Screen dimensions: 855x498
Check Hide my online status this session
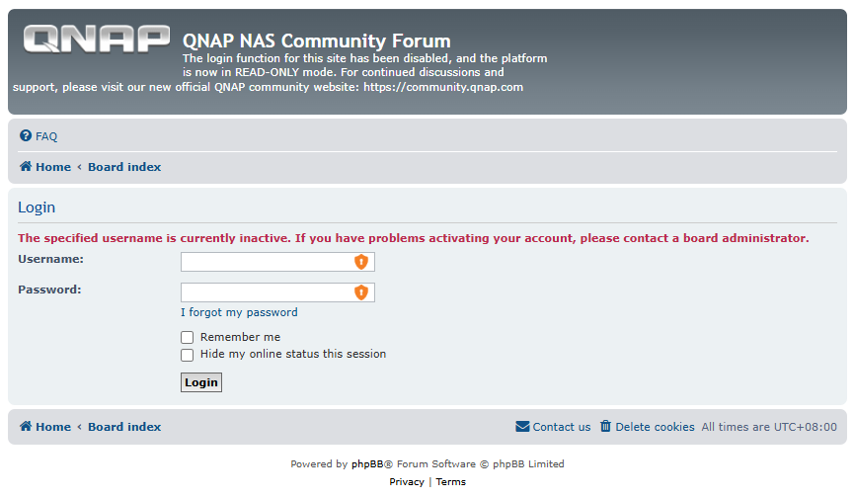pyautogui.click(x=187, y=355)
